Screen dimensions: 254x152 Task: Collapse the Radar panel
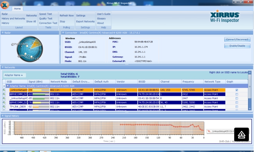pyautogui.click(x=2, y=33)
